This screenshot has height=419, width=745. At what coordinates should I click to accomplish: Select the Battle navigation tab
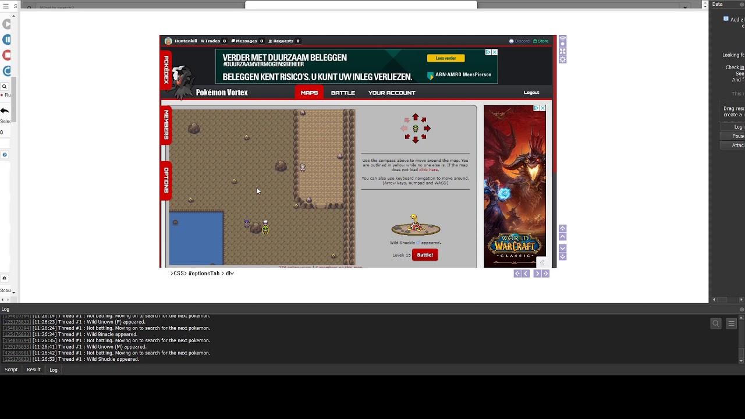click(343, 93)
